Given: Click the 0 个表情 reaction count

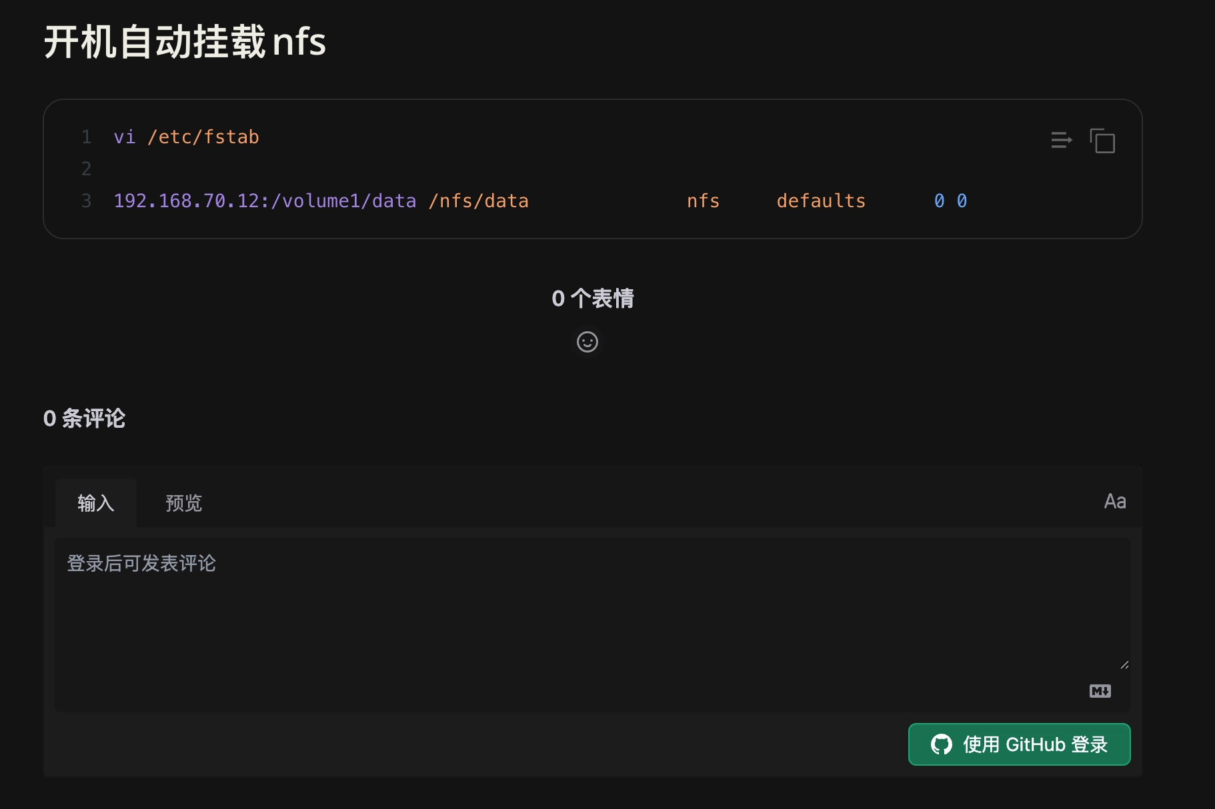Looking at the screenshot, I should 592,299.
